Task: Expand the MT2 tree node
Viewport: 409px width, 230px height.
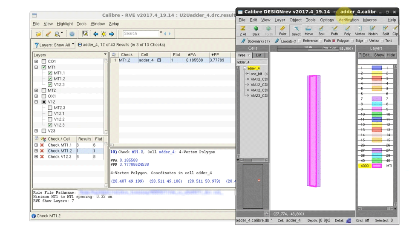Action: click(x=36, y=90)
